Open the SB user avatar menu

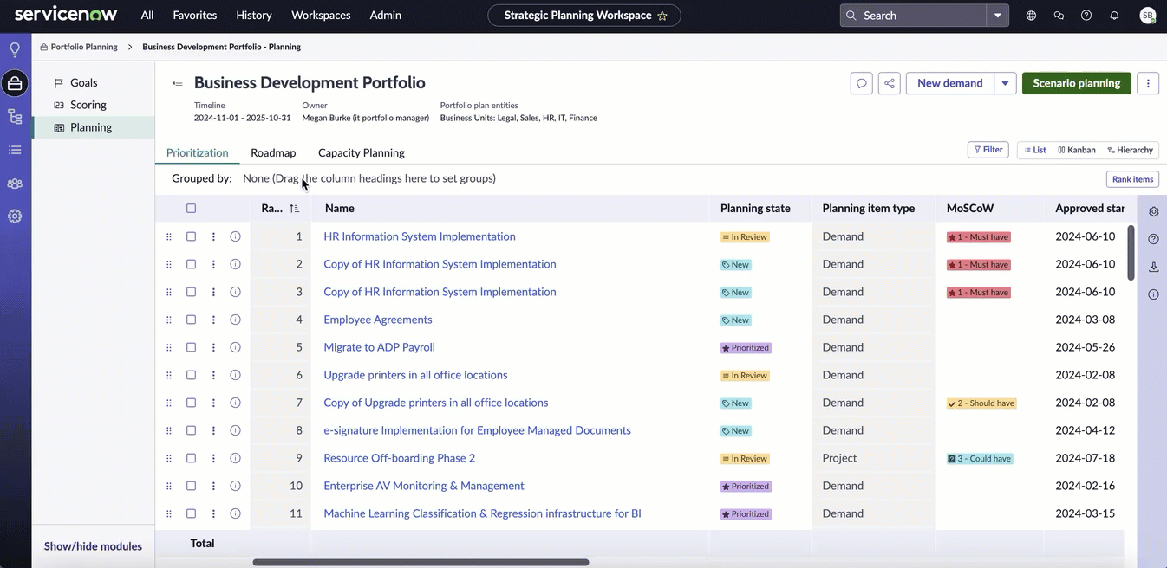pyautogui.click(x=1148, y=16)
